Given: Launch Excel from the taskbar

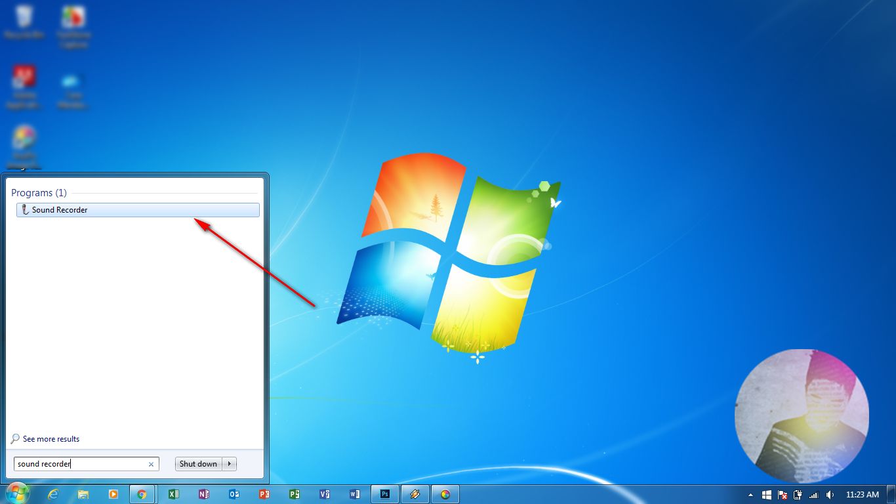Looking at the screenshot, I should coord(173,494).
